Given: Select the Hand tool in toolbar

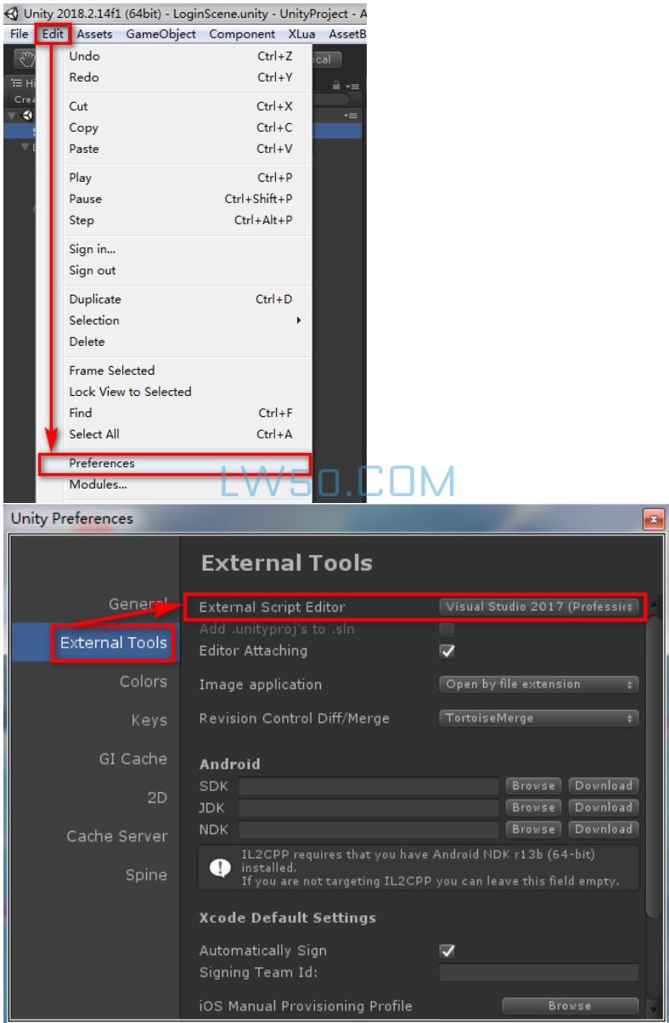Looking at the screenshot, I should point(25,60).
